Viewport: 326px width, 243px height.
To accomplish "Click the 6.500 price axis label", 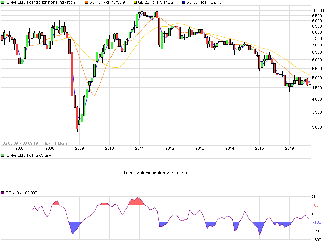I will tap(317, 52).
